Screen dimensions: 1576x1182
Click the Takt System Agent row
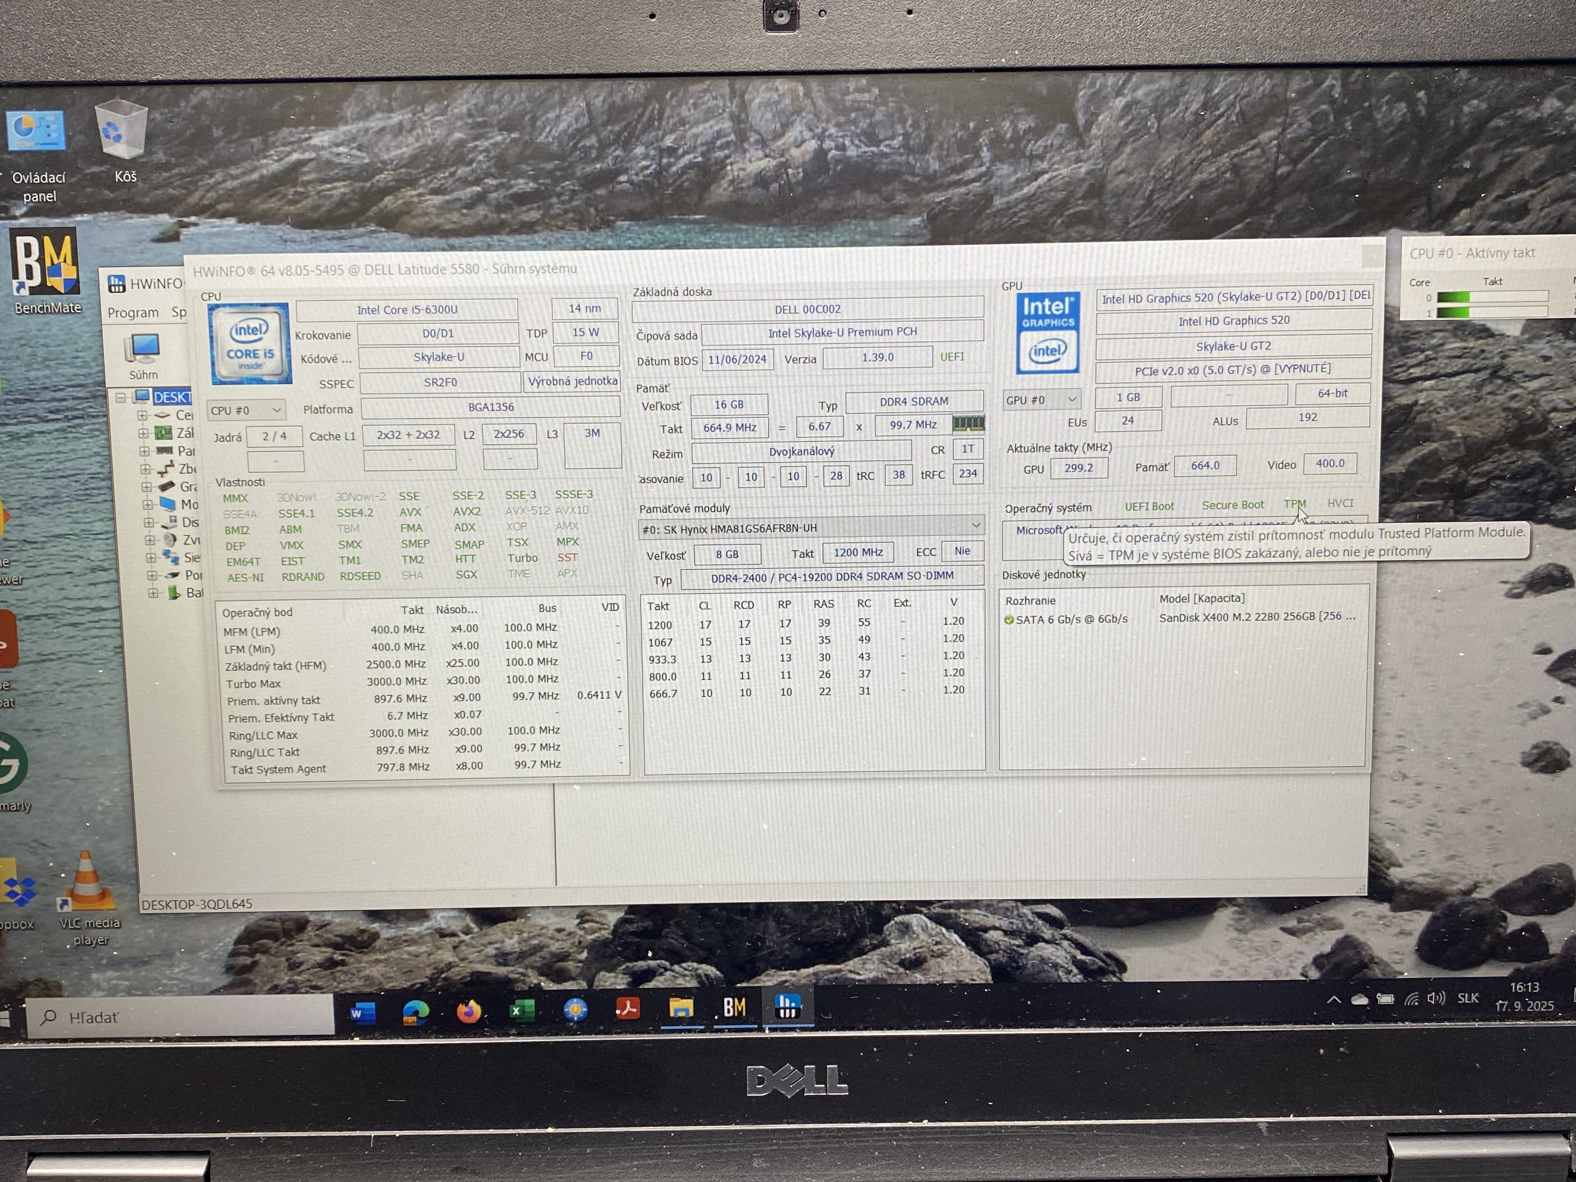click(x=427, y=767)
